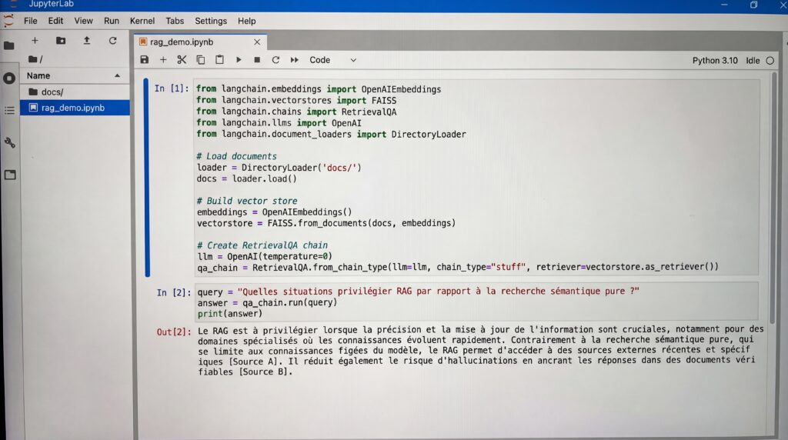Click the 'llm = OpenAI(temperature=0)' line
Viewport: 788px width, 440px height.
point(265,256)
